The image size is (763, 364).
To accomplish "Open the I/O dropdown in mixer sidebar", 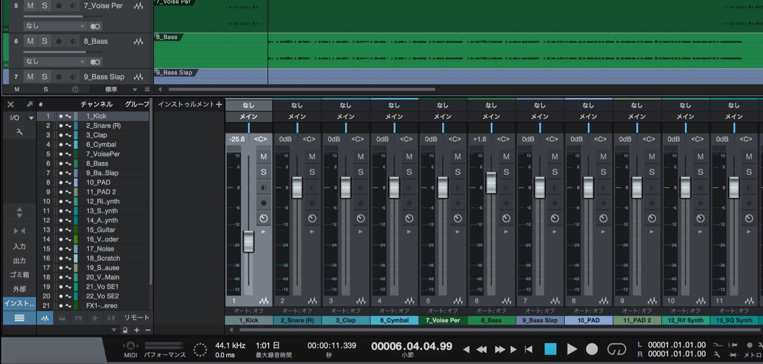I will [20, 118].
